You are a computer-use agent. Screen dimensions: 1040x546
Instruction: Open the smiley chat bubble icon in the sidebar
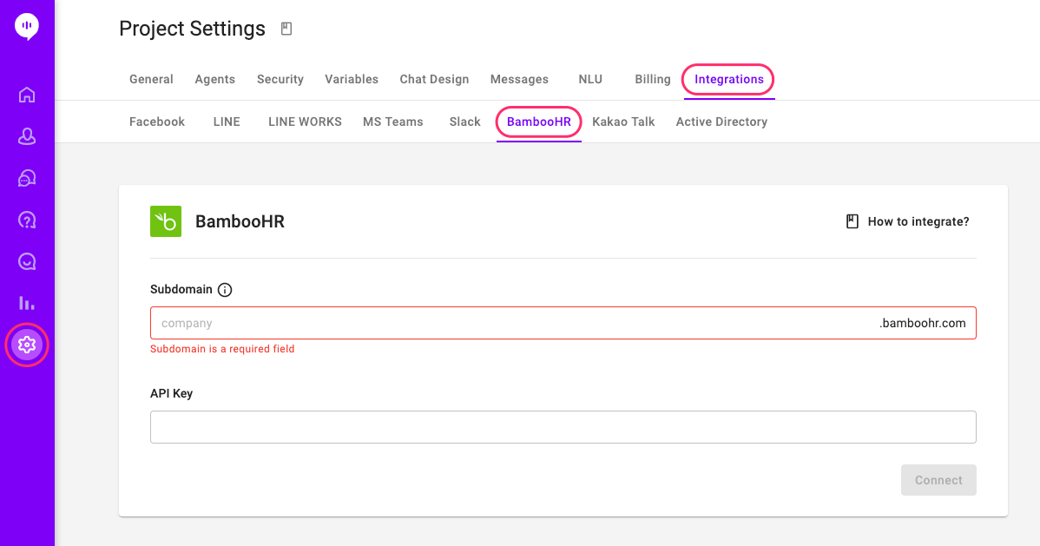pyautogui.click(x=27, y=262)
